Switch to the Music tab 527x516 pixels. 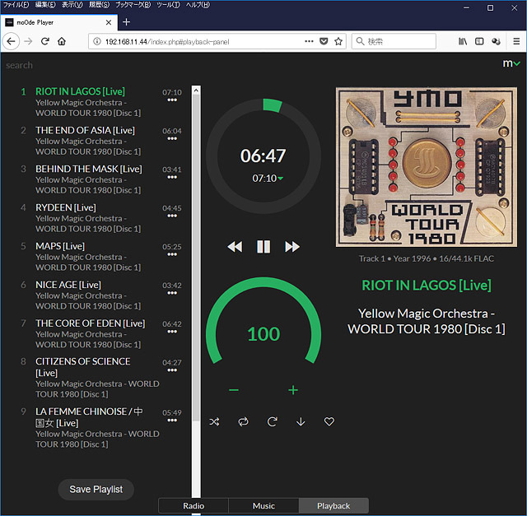(263, 505)
